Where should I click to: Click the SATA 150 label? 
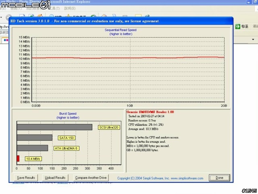point(67,138)
